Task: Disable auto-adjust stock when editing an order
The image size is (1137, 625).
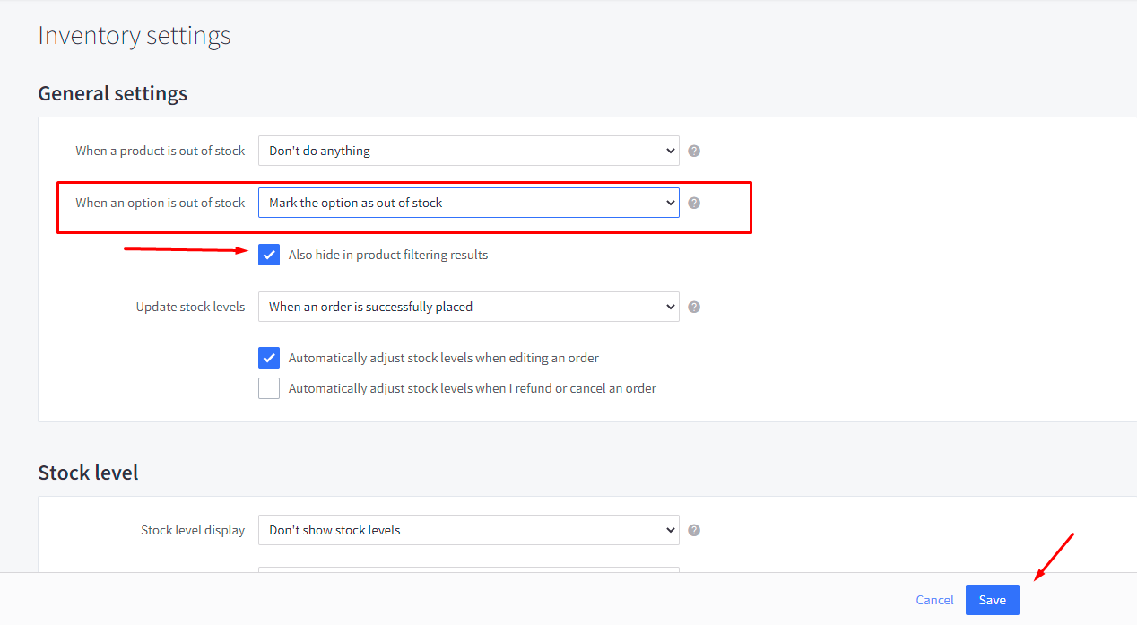Action: coord(269,358)
